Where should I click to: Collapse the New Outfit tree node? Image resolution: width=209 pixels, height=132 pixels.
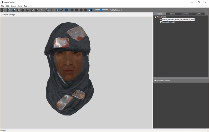pos(155,17)
